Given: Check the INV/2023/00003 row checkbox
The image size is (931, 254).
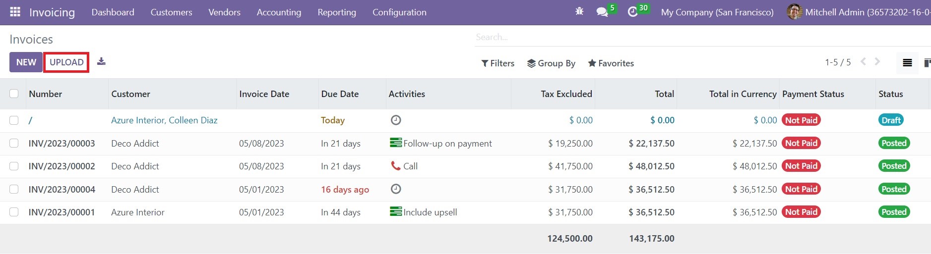Looking at the screenshot, I should (x=14, y=143).
